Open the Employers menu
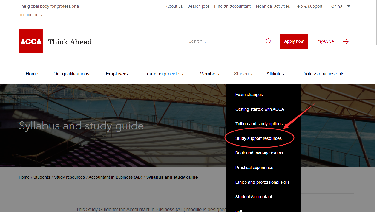 (x=117, y=74)
